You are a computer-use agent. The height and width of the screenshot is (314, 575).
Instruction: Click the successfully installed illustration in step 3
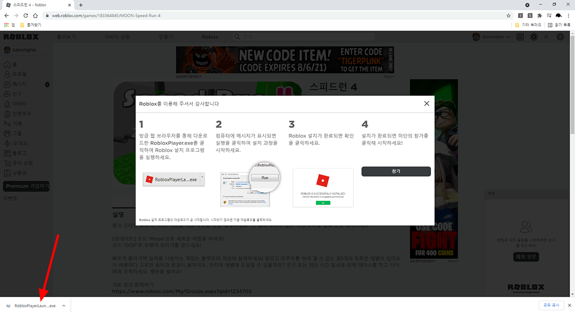pos(323,188)
